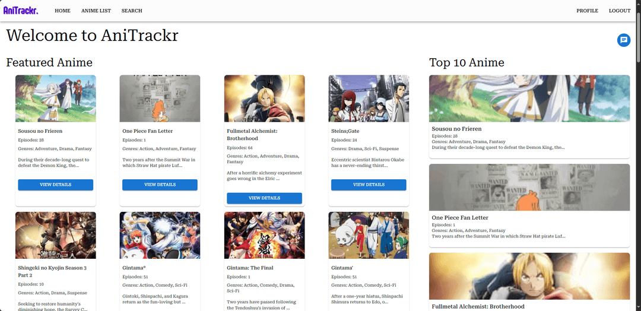Open One Piece Fan Letter Top 10 banner
Image resolution: width=641 pixels, height=311 pixels.
coord(529,188)
